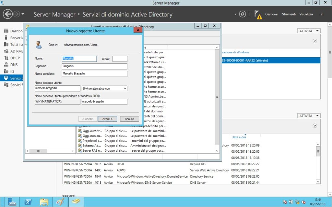Click the Cognome input field

[x=94, y=66]
